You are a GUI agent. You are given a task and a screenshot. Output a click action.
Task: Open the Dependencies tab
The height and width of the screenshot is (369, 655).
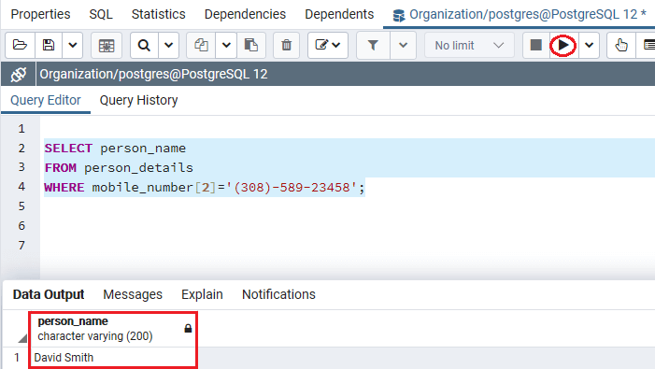click(245, 14)
